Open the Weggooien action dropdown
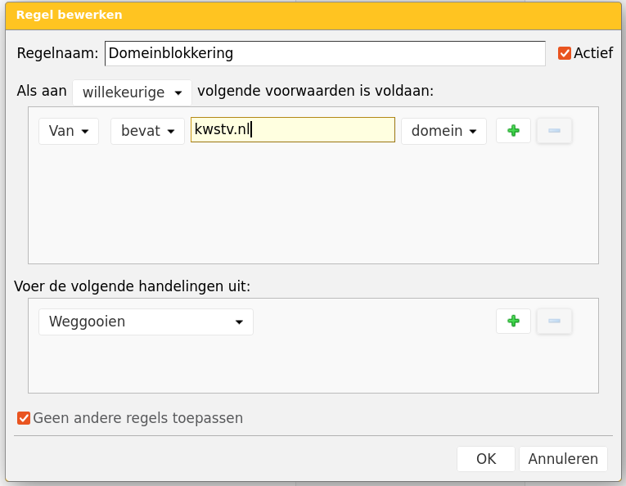 (146, 322)
